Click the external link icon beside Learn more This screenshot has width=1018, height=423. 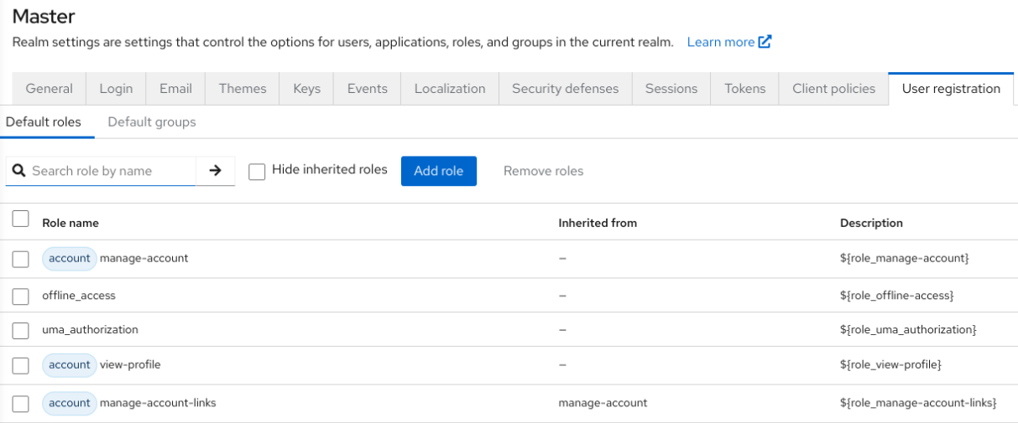pyautogui.click(x=765, y=42)
